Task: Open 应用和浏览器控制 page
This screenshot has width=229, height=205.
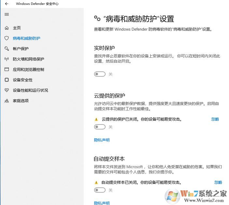Action: pyautogui.click(x=28, y=69)
